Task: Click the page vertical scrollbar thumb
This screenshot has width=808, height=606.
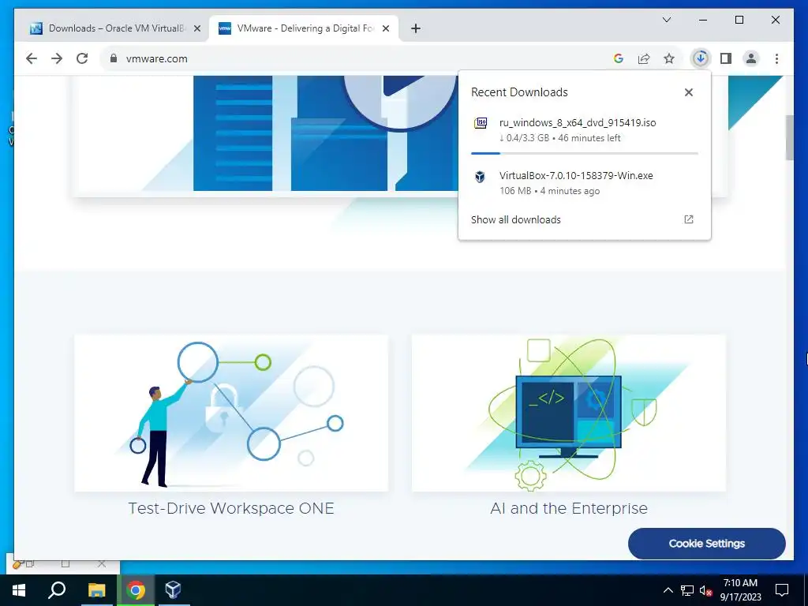Action: [x=789, y=137]
